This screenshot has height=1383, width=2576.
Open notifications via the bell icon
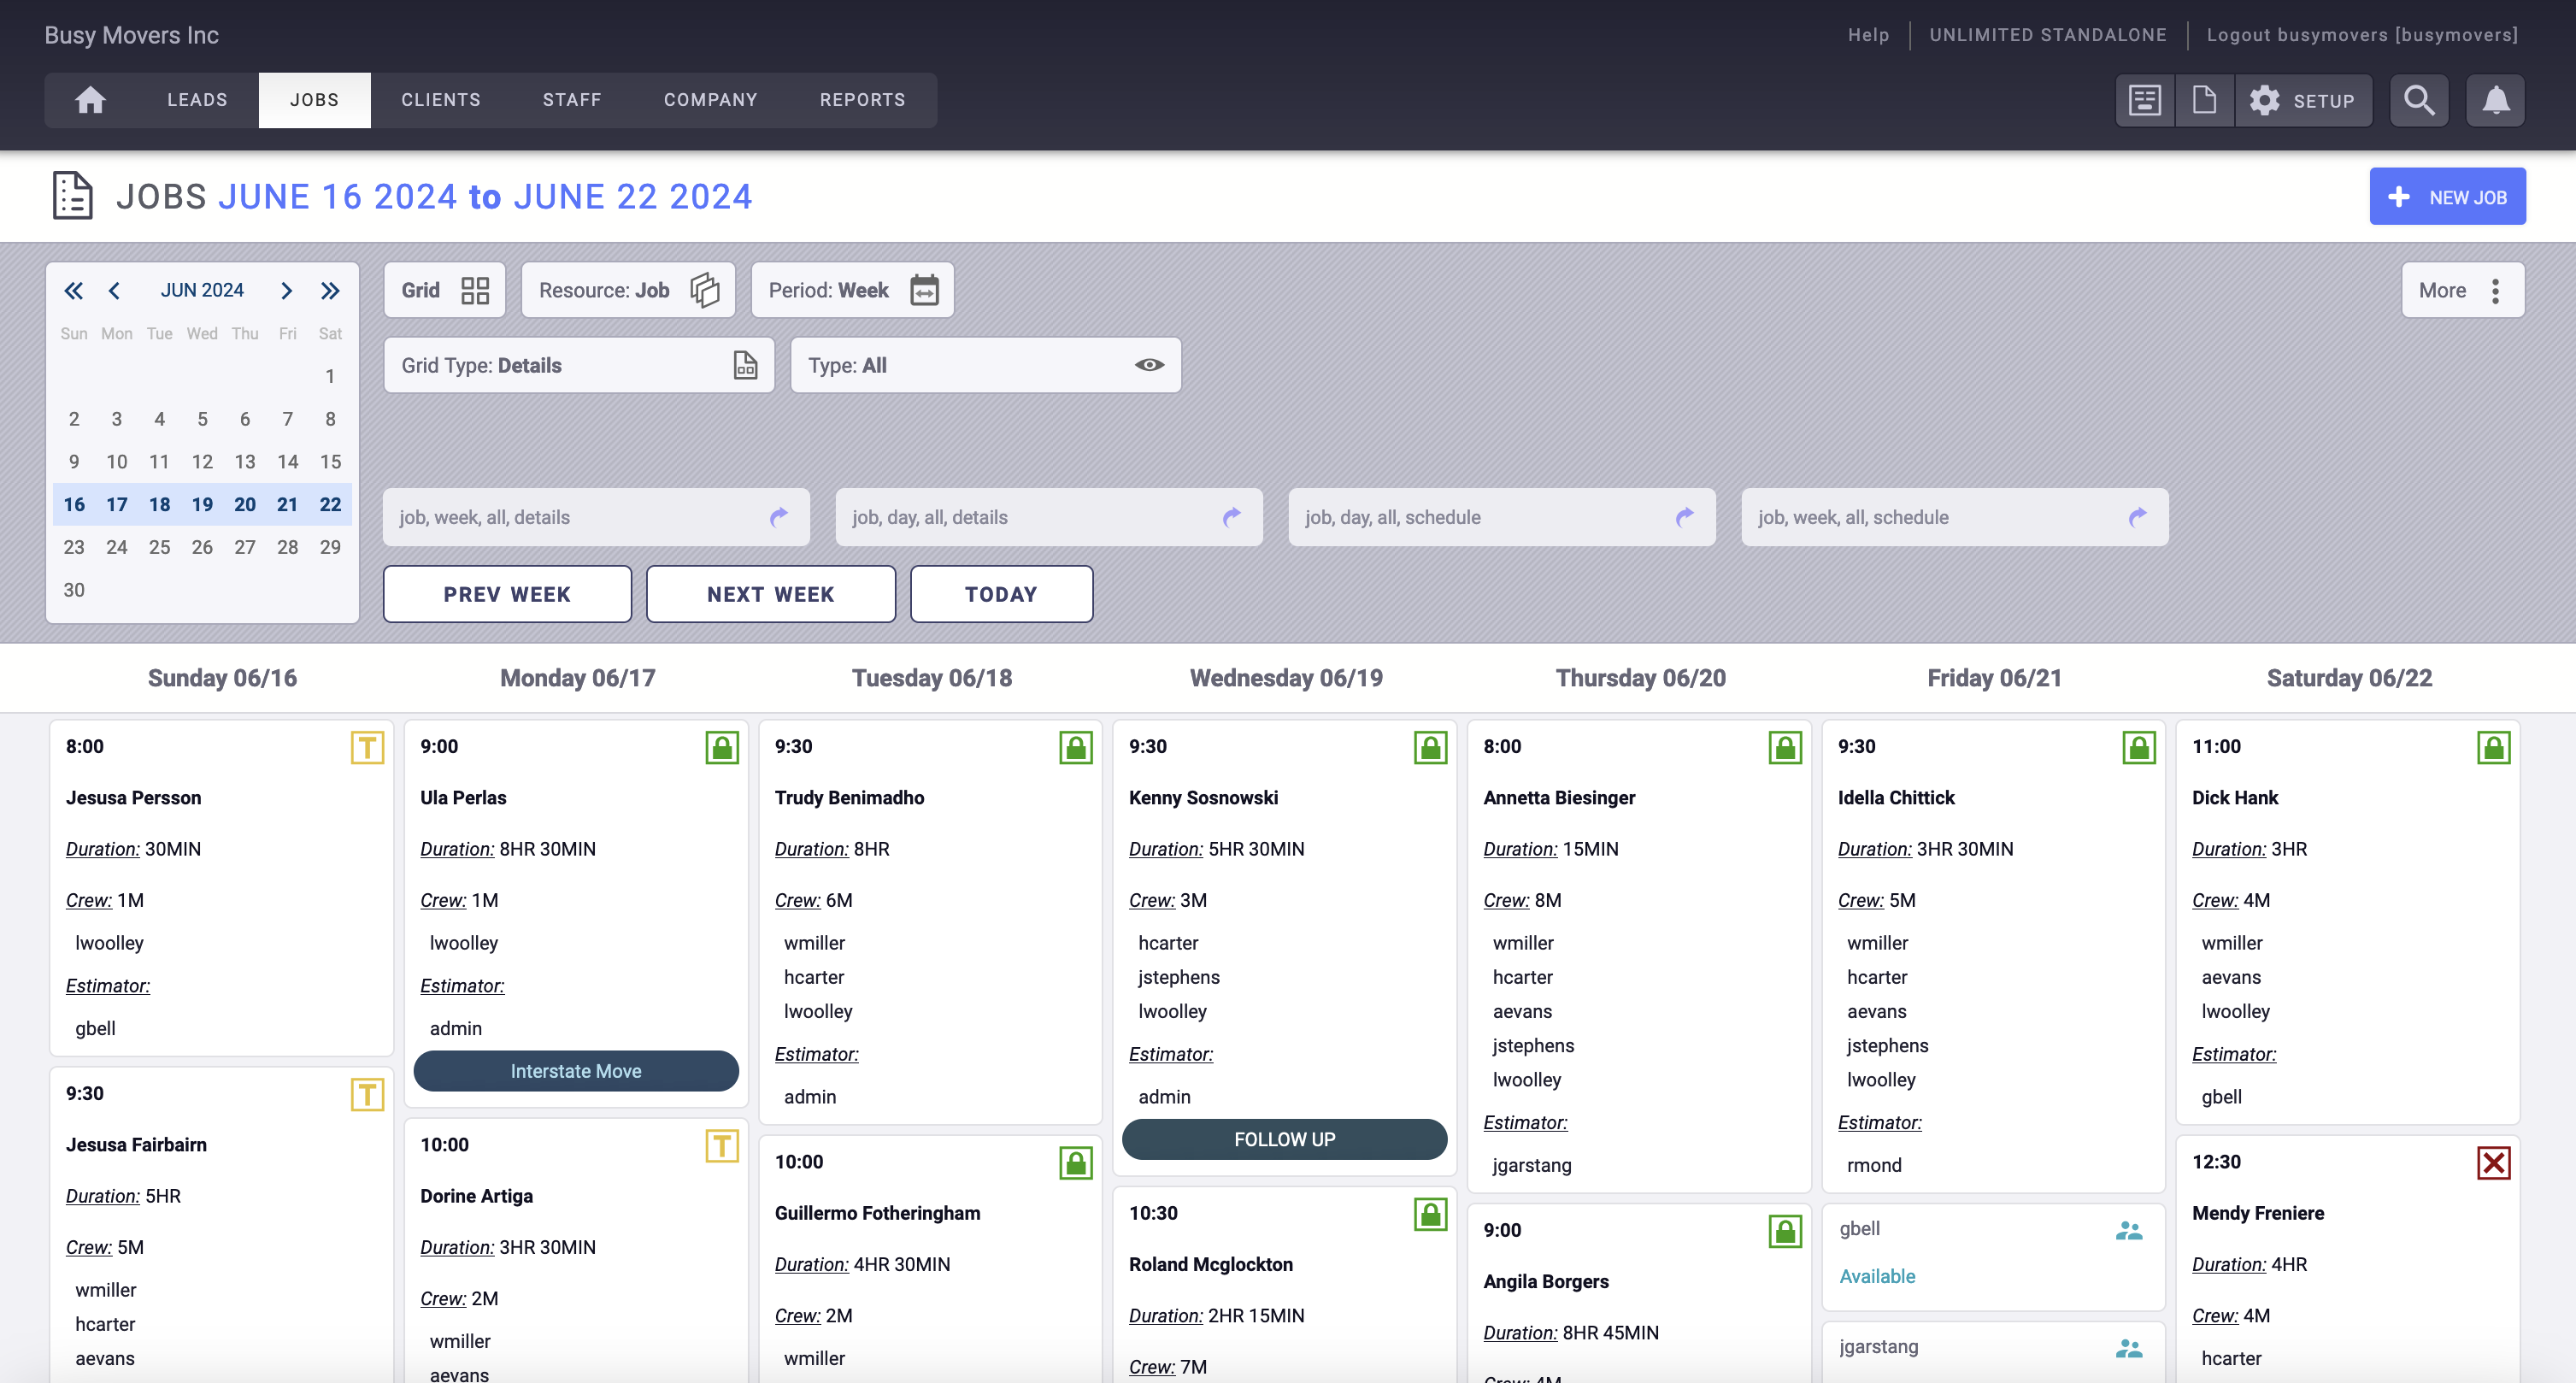point(2495,100)
